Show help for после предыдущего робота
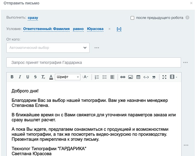 pos(187,18)
